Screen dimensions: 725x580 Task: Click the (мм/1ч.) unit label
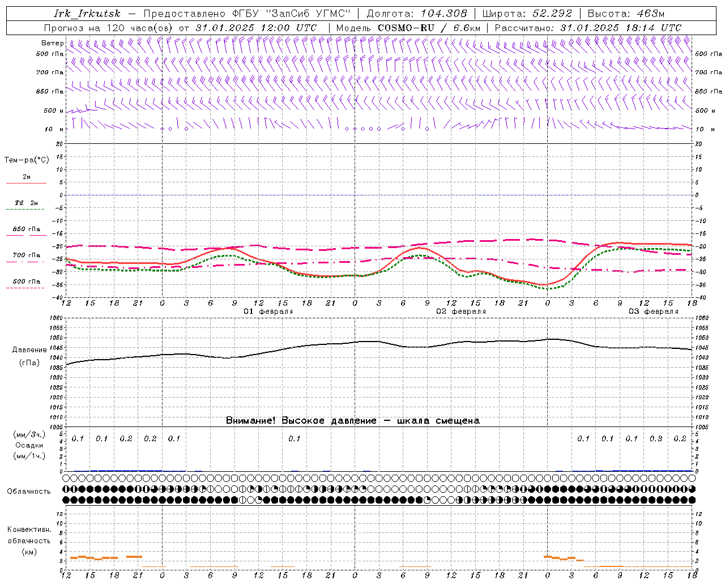click(x=29, y=456)
